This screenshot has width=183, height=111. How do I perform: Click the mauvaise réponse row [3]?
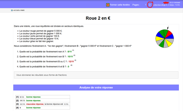tap(43, 104)
